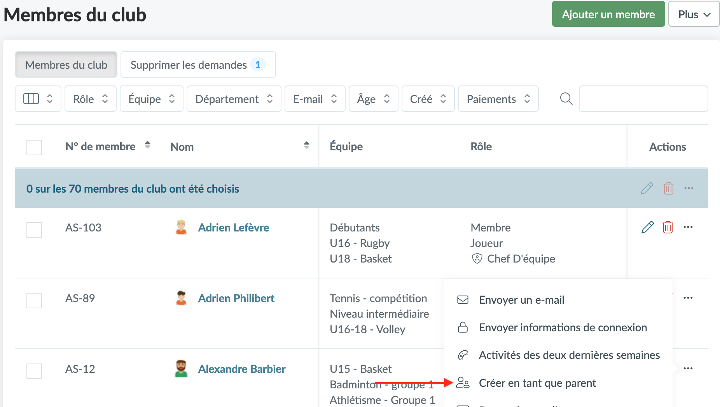This screenshot has width=720, height=407.
Task: Click the bulk delete trash in selection bar
Action: [x=668, y=188]
